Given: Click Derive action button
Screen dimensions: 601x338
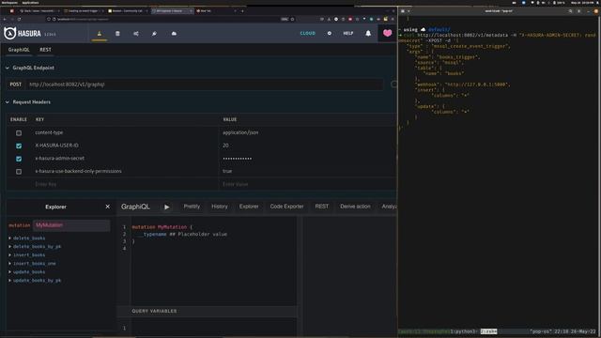Looking at the screenshot, I should pos(355,207).
